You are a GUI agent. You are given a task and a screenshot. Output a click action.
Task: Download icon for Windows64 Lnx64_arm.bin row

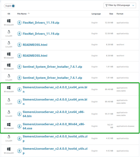point(19,89)
